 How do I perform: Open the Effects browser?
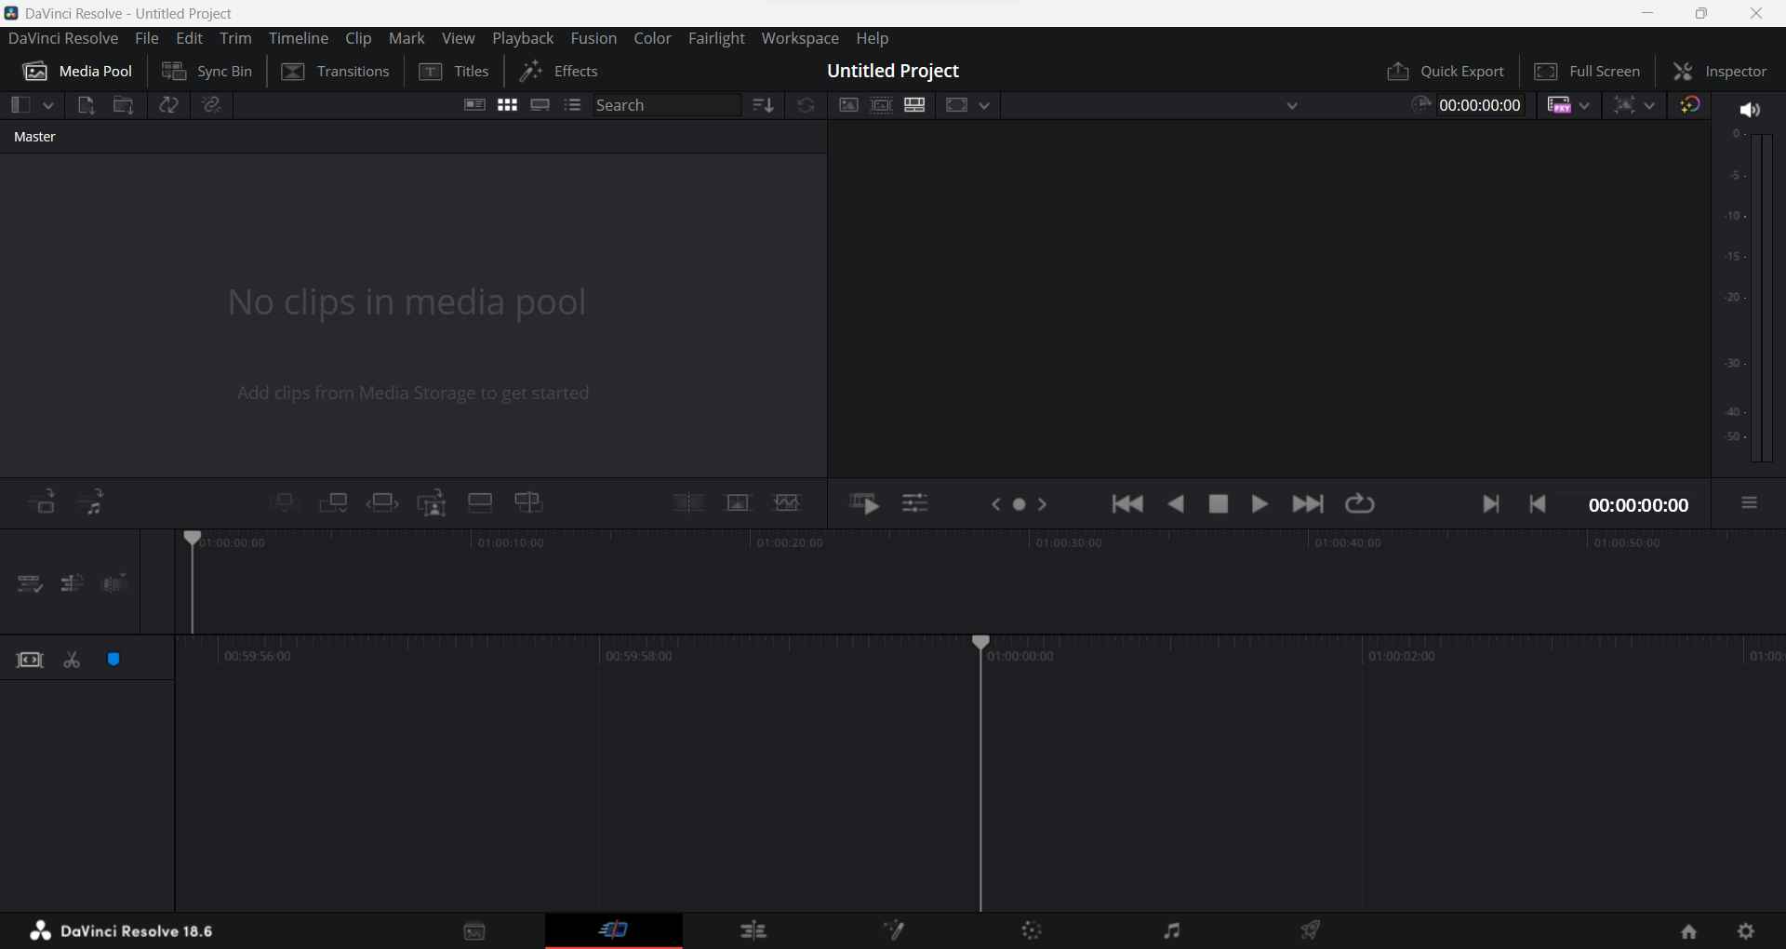click(559, 72)
